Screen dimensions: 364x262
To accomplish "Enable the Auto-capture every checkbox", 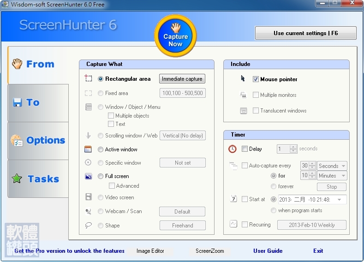I will coord(245,166).
